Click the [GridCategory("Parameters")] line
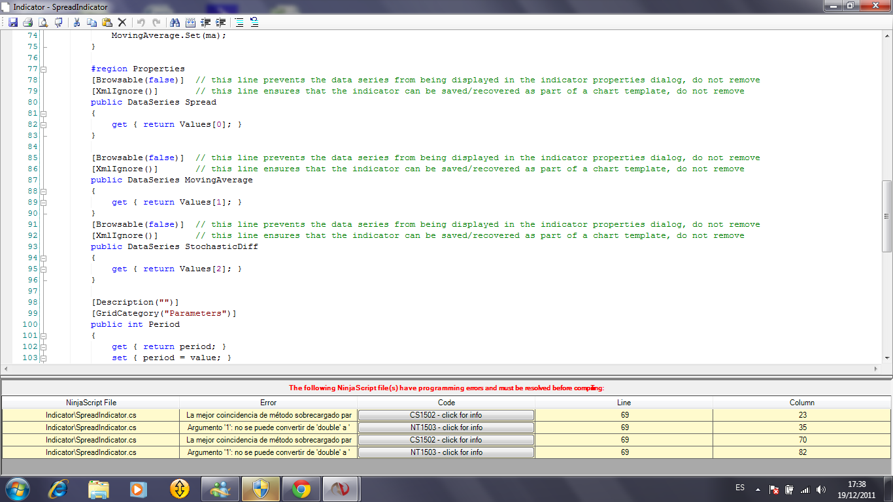 [164, 313]
